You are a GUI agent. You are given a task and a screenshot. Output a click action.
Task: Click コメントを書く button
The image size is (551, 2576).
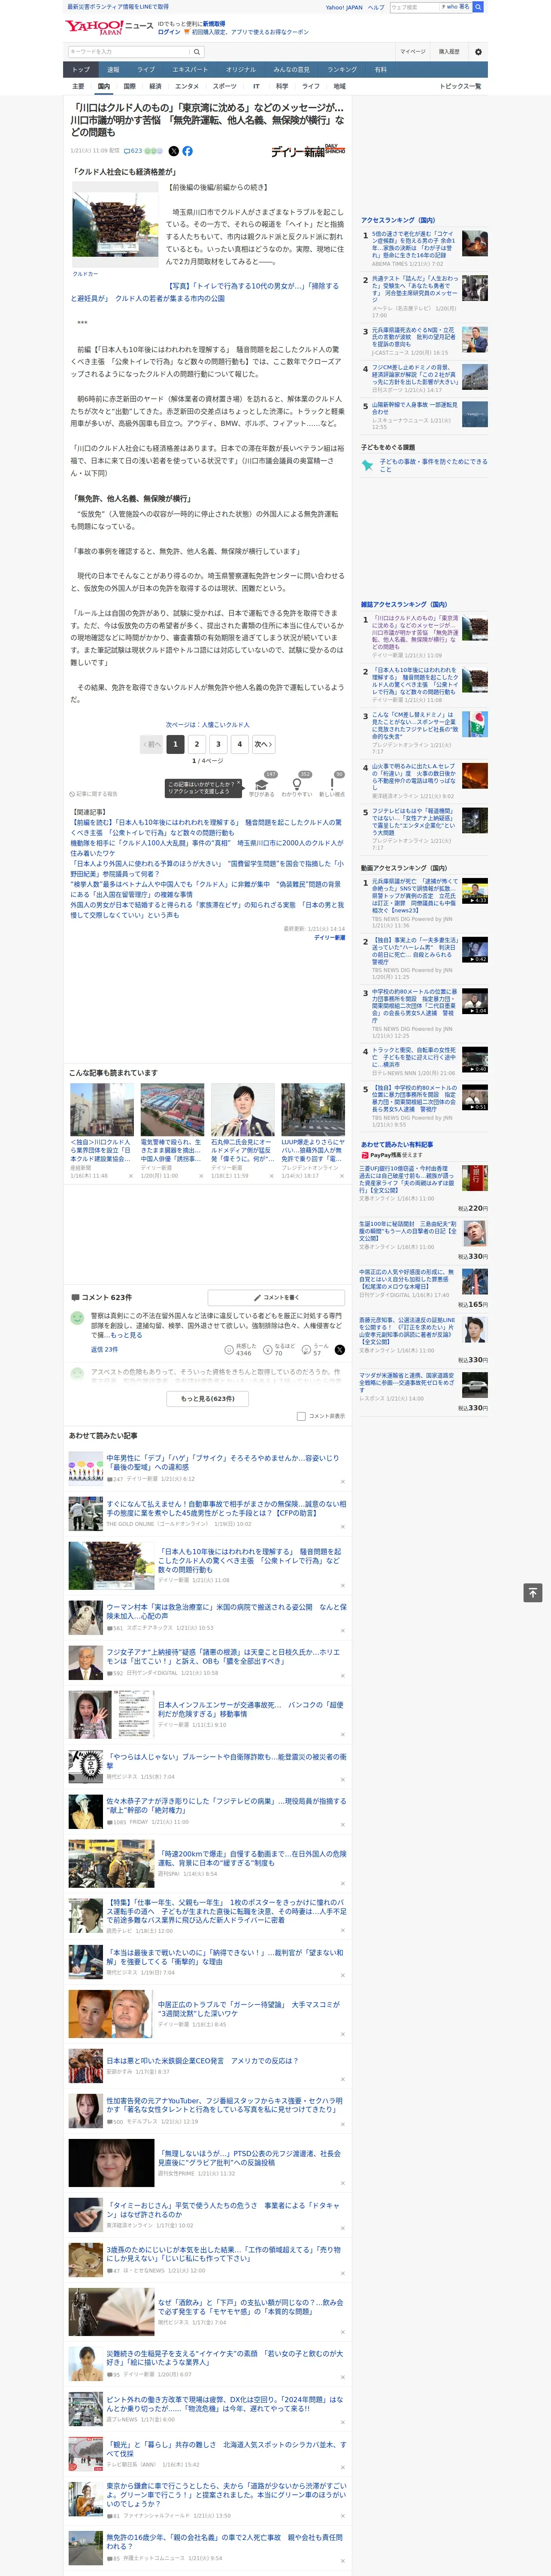tap(277, 1297)
